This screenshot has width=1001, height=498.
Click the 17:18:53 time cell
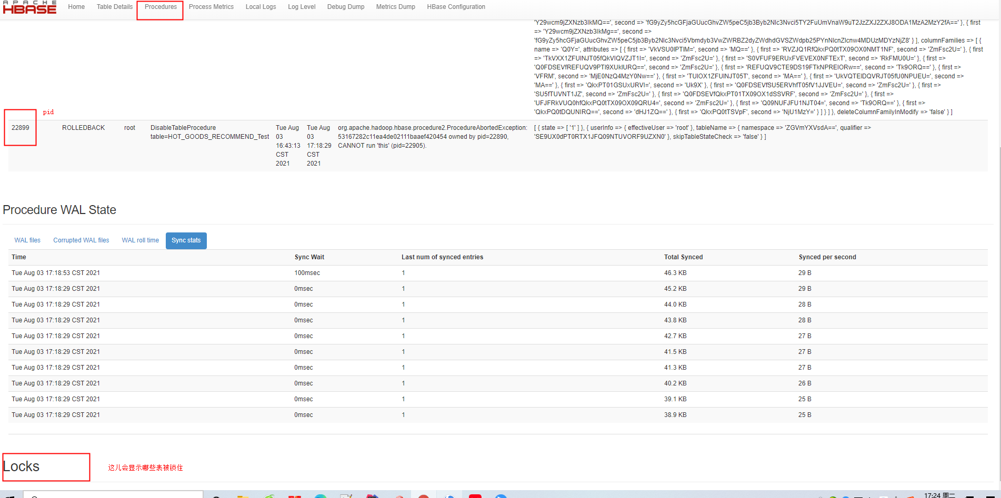56,273
